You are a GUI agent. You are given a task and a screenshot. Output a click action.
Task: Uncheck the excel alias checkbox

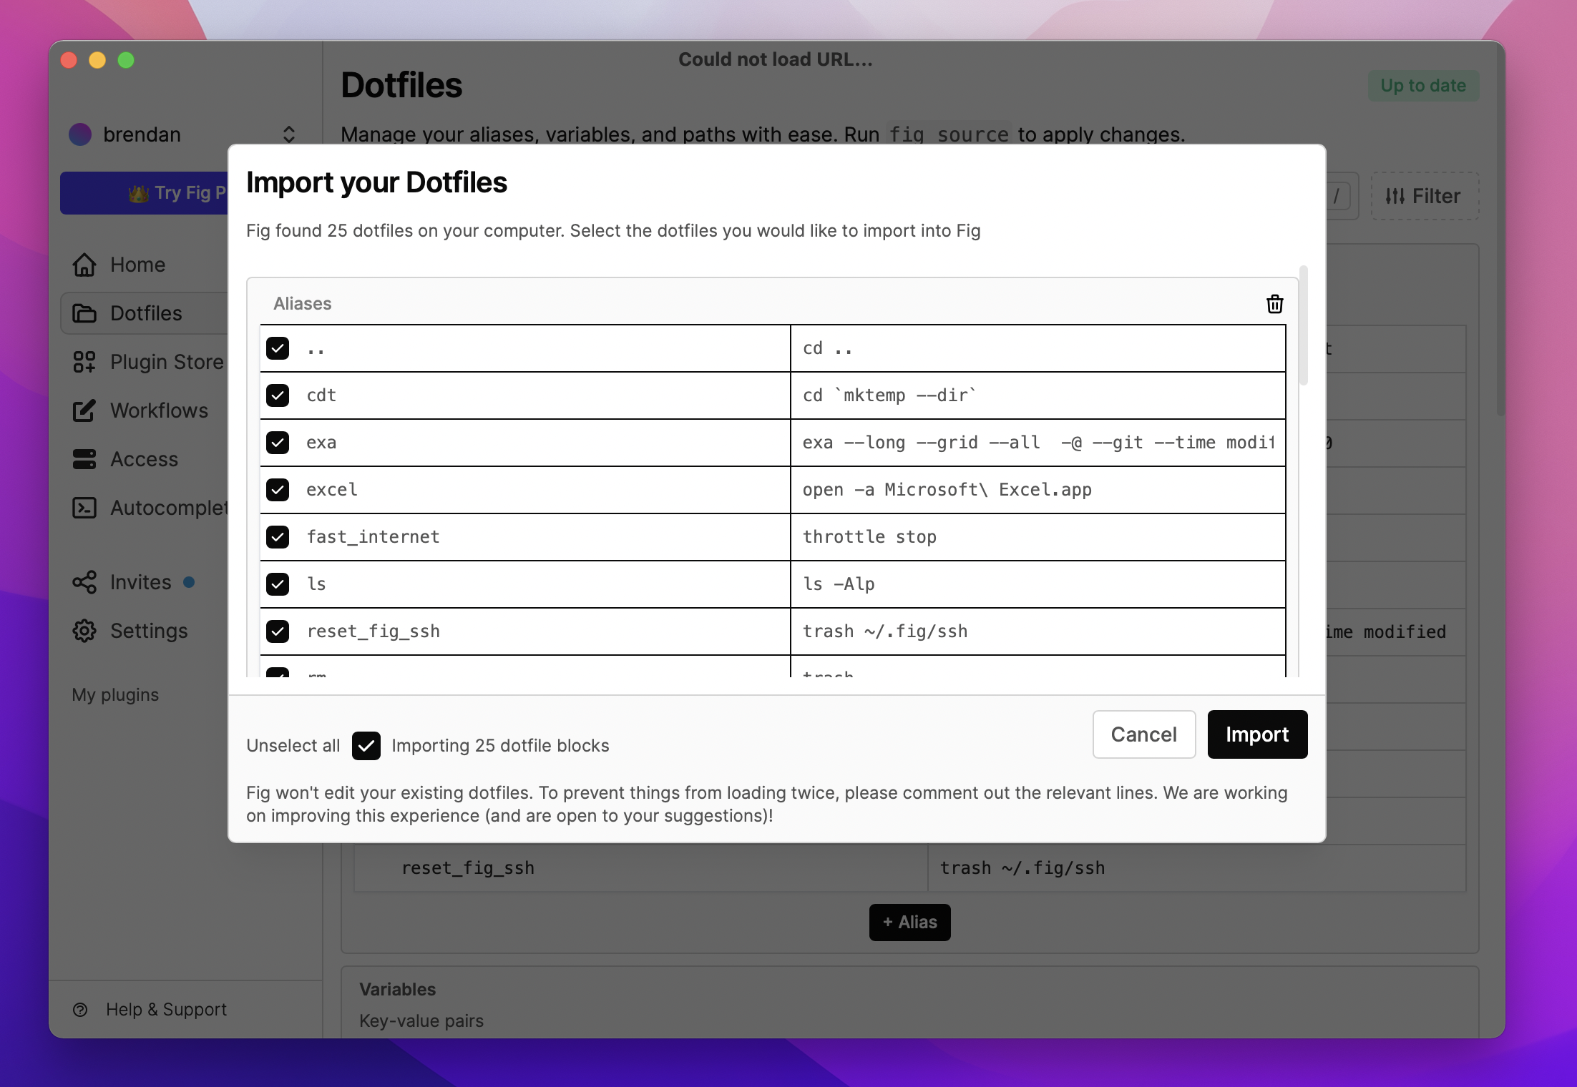[x=278, y=490]
